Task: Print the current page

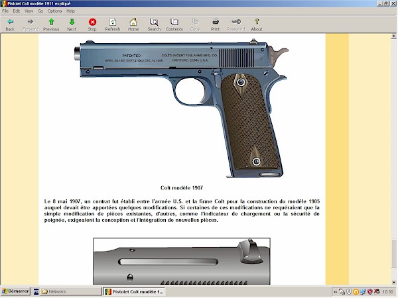Action: (x=215, y=25)
